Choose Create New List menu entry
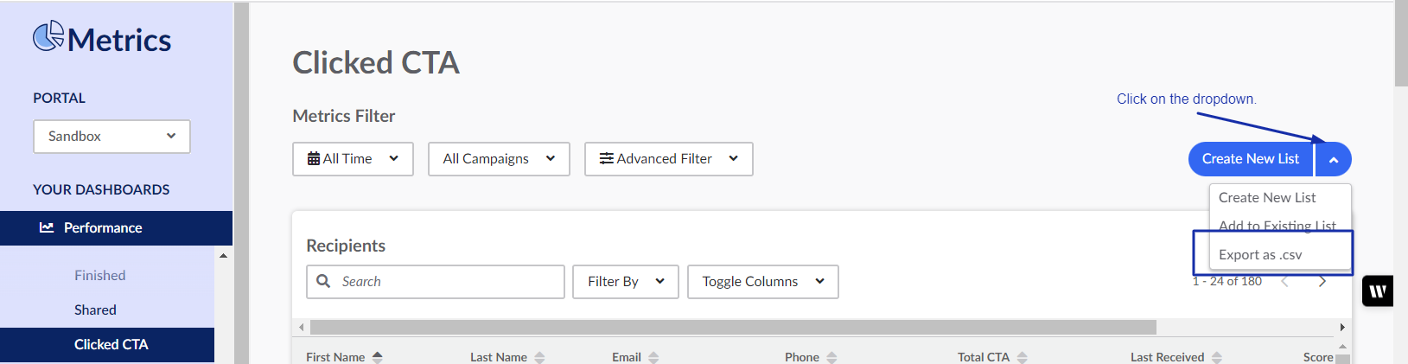Screen dimensions: 1408x364 (1267, 197)
